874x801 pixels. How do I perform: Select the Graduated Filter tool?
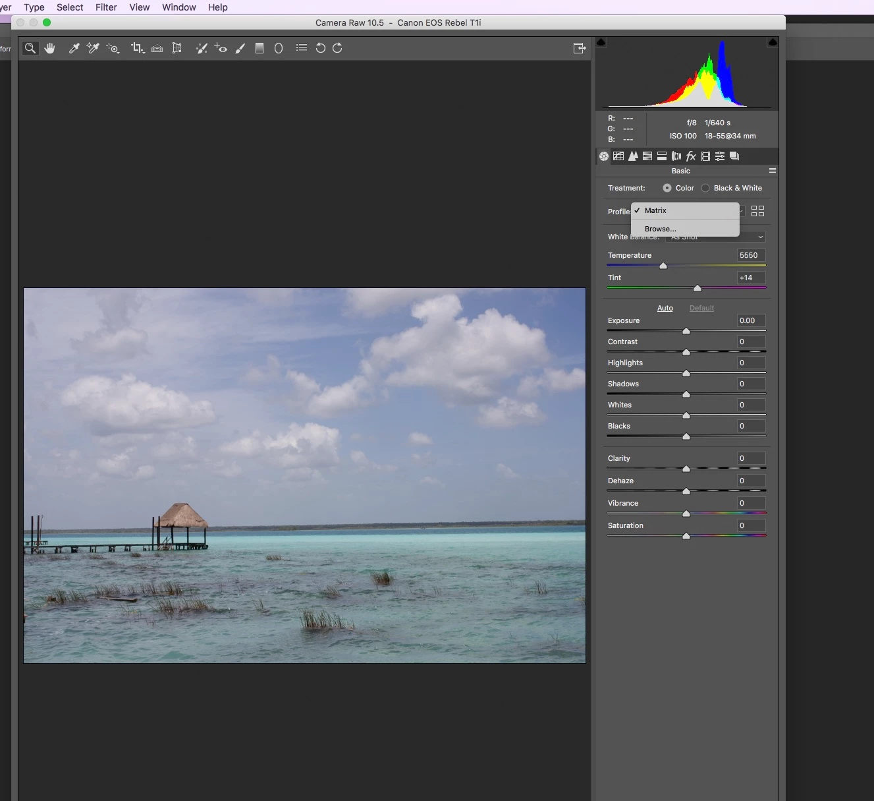(x=259, y=48)
